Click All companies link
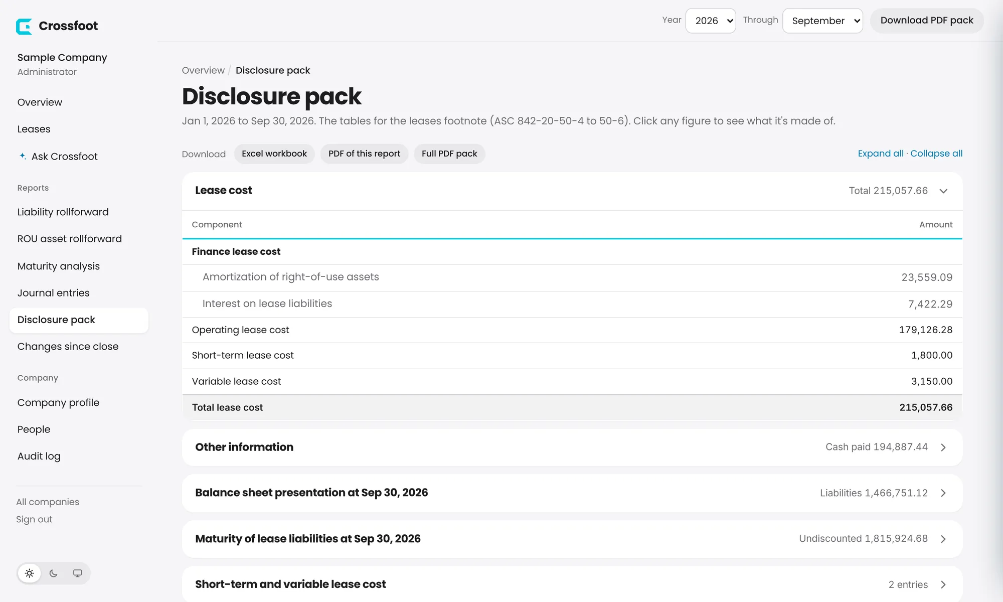The height and width of the screenshot is (602, 1003). tap(48, 502)
